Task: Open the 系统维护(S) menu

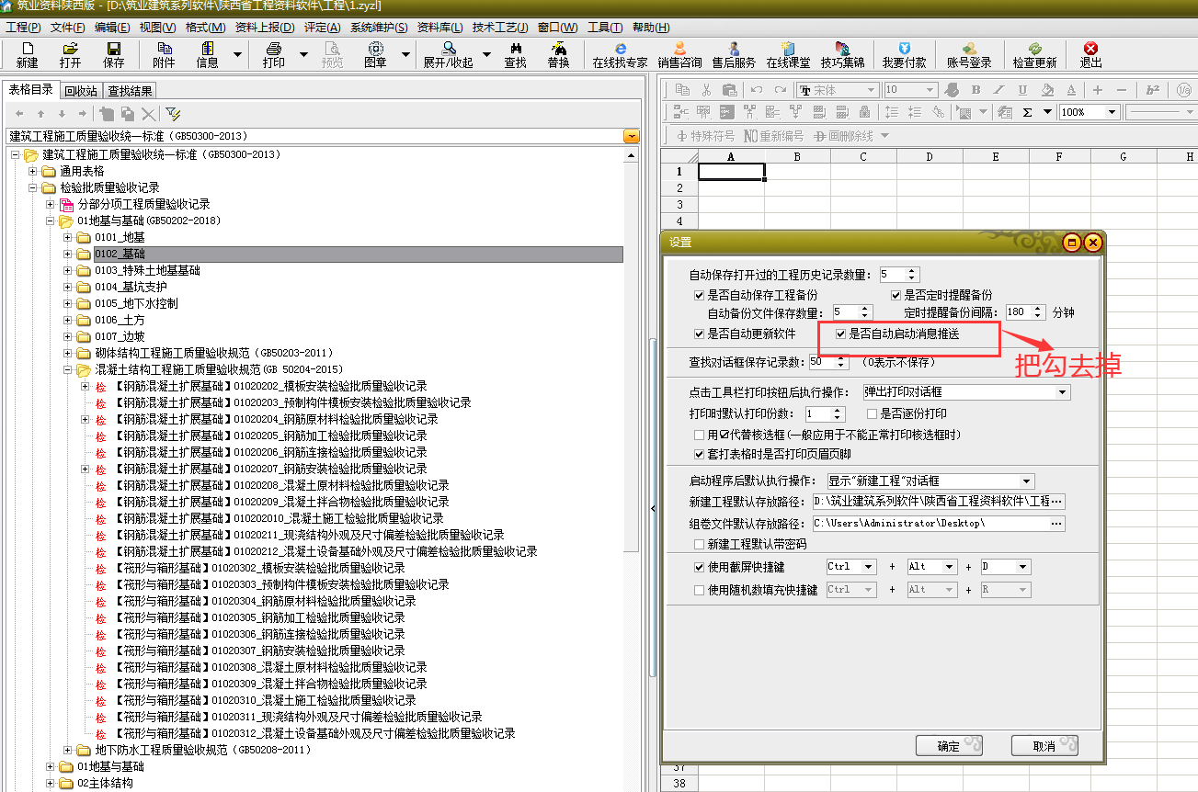Action: coord(379,28)
